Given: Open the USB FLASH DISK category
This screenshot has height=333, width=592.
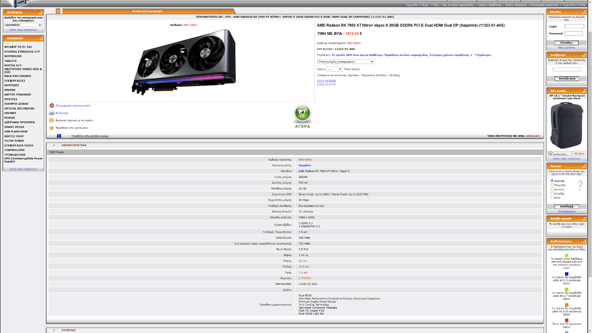Looking at the screenshot, I should click(x=16, y=131).
